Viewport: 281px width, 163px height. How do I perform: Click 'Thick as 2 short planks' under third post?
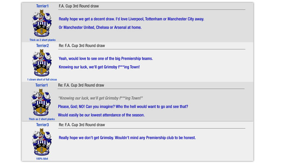(42, 119)
